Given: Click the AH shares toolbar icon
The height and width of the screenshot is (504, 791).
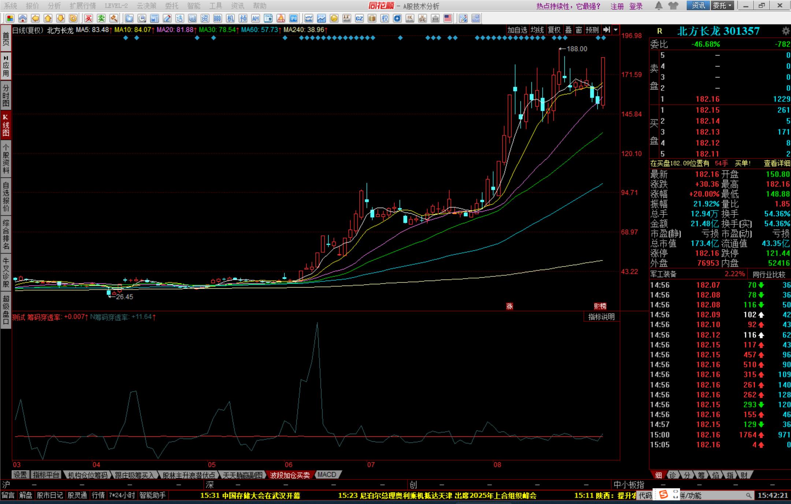Looking at the screenshot, I should coord(255,18).
